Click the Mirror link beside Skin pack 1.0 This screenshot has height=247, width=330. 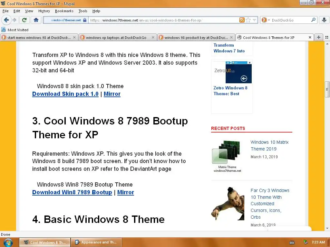click(x=112, y=94)
